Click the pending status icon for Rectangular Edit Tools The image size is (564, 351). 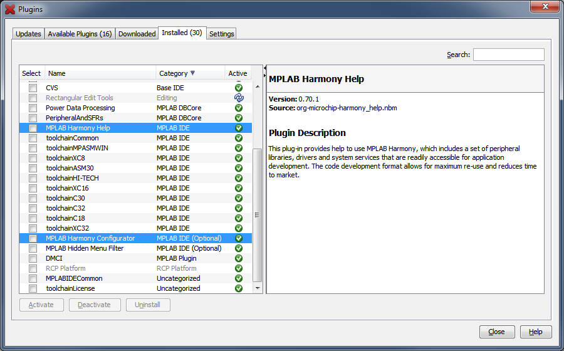(x=238, y=98)
